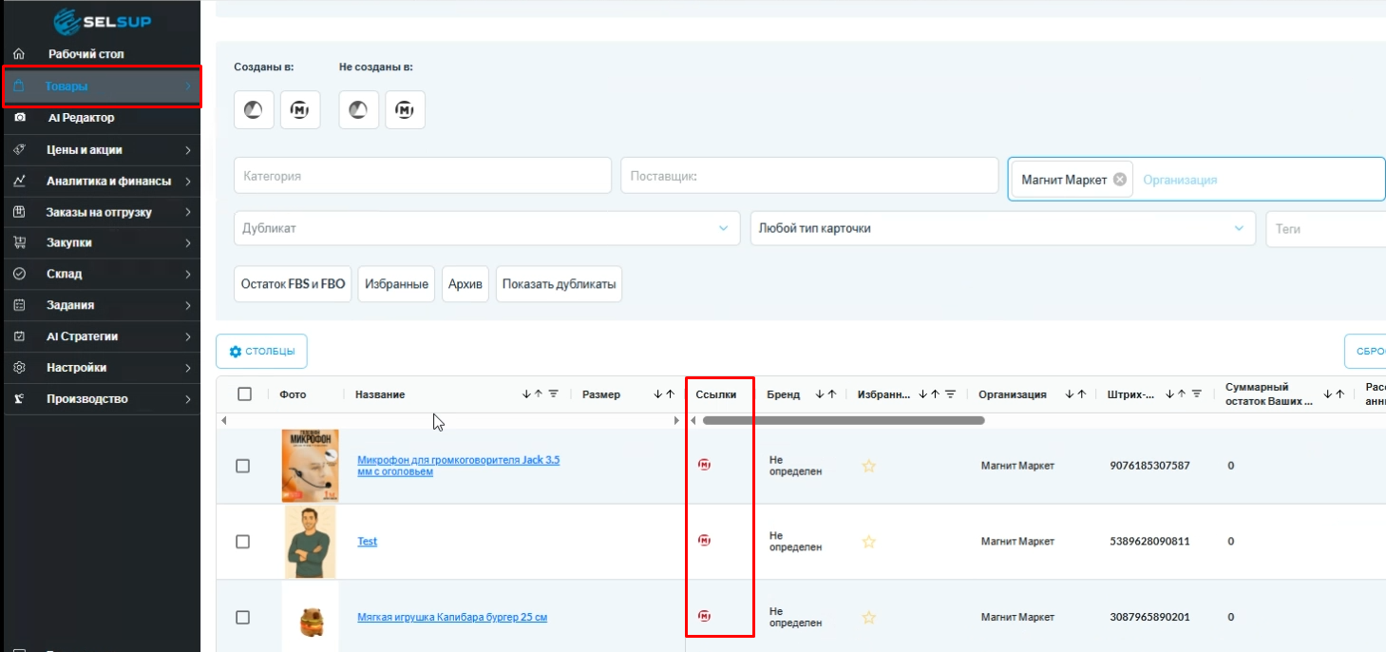Image resolution: width=1386 pixels, height=652 pixels.
Task: Expand the "Цены и акции" sidebar section
Action: tap(100, 150)
